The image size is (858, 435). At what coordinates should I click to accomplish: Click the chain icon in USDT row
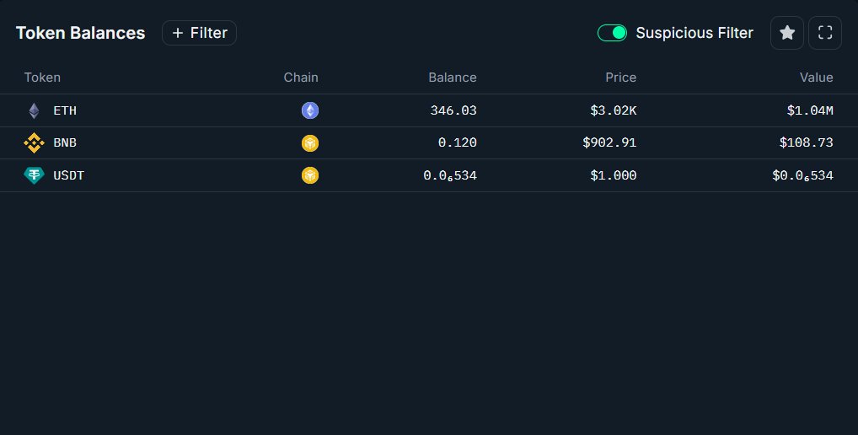click(x=310, y=175)
